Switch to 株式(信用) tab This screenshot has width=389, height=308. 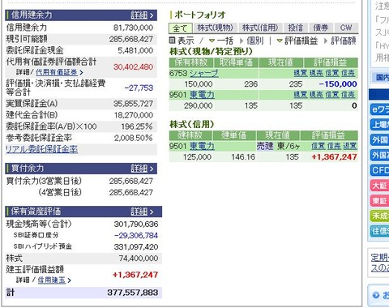point(260,28)
